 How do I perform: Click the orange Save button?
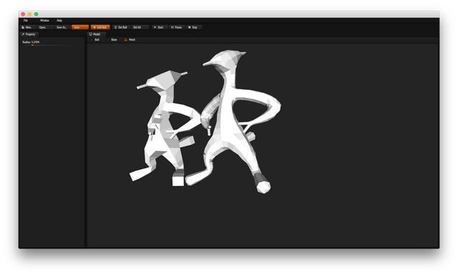pyautogui.click(x=79, y=27)
